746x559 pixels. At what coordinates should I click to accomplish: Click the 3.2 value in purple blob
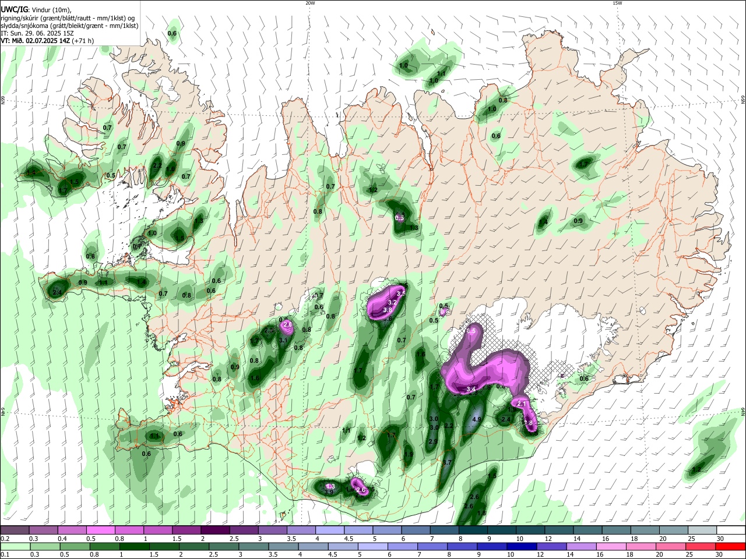[x=392, y=302]
